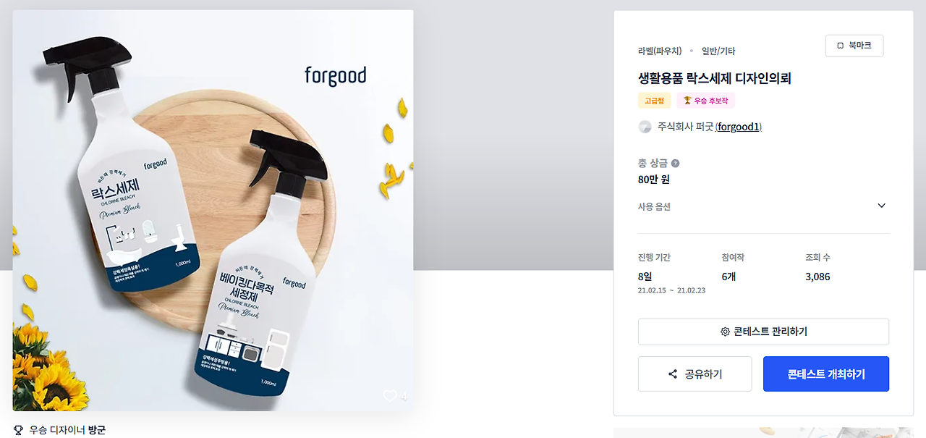Click the gear icon in 콘테스트 관리하기
Screen dimensions: 926x438
point(725,332)
